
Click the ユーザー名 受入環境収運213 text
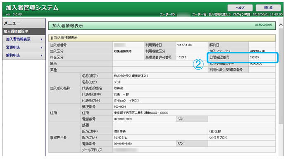211,14
